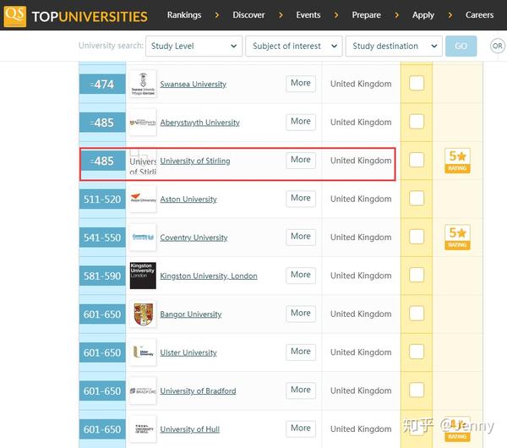507x448 pixels.
Task: Click the Coventry University logo
Action: pos(143,237)
